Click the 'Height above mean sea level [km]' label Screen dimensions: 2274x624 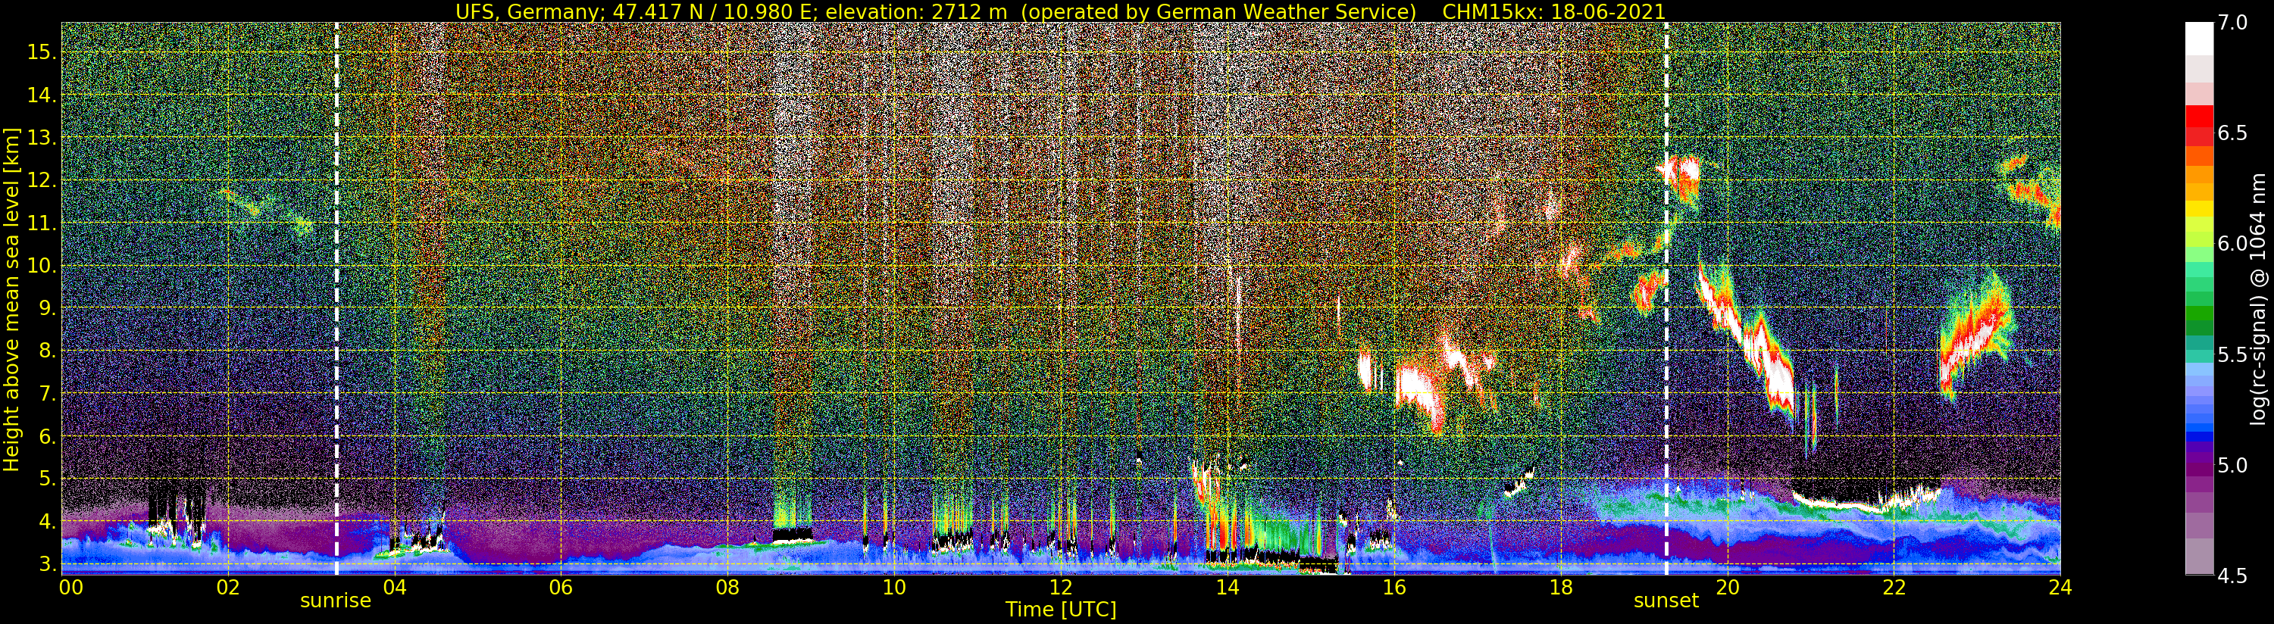[11, 298]
